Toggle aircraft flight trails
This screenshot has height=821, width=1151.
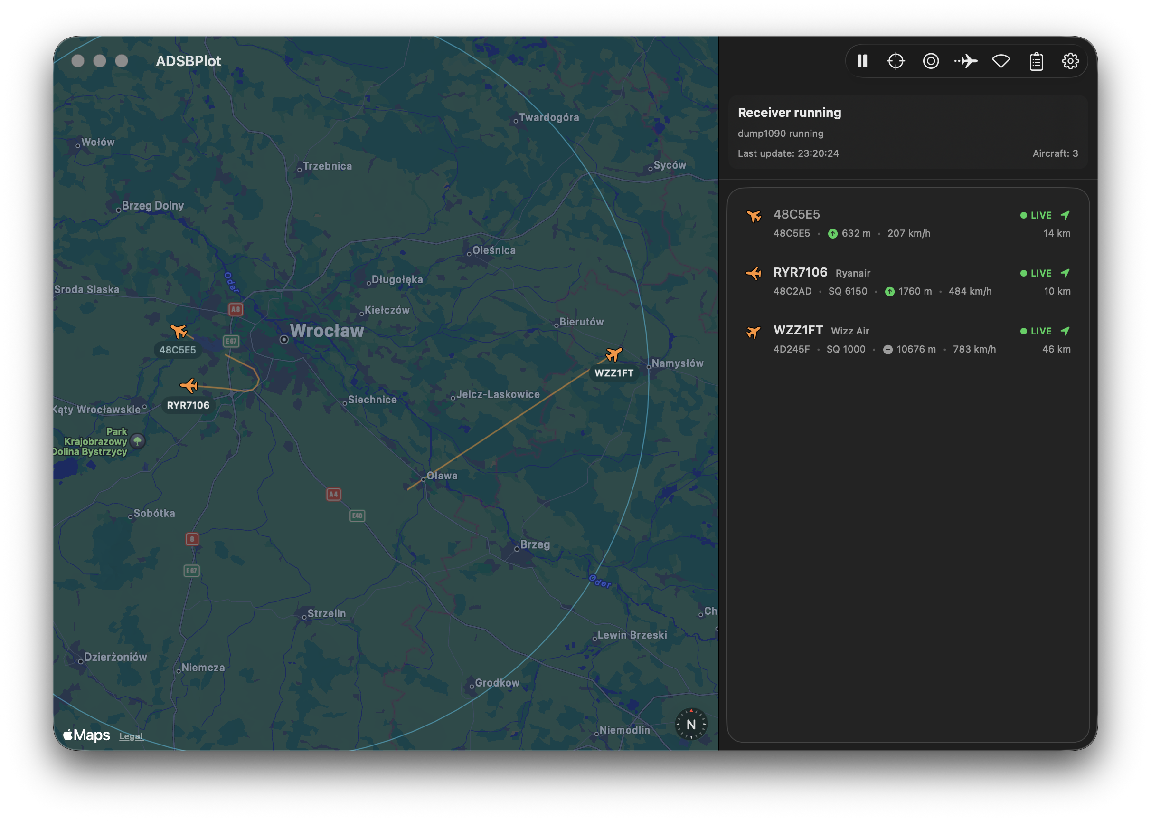965,61
